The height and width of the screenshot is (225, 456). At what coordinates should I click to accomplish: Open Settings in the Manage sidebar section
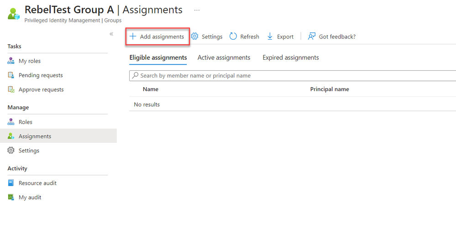pos(29,151)
